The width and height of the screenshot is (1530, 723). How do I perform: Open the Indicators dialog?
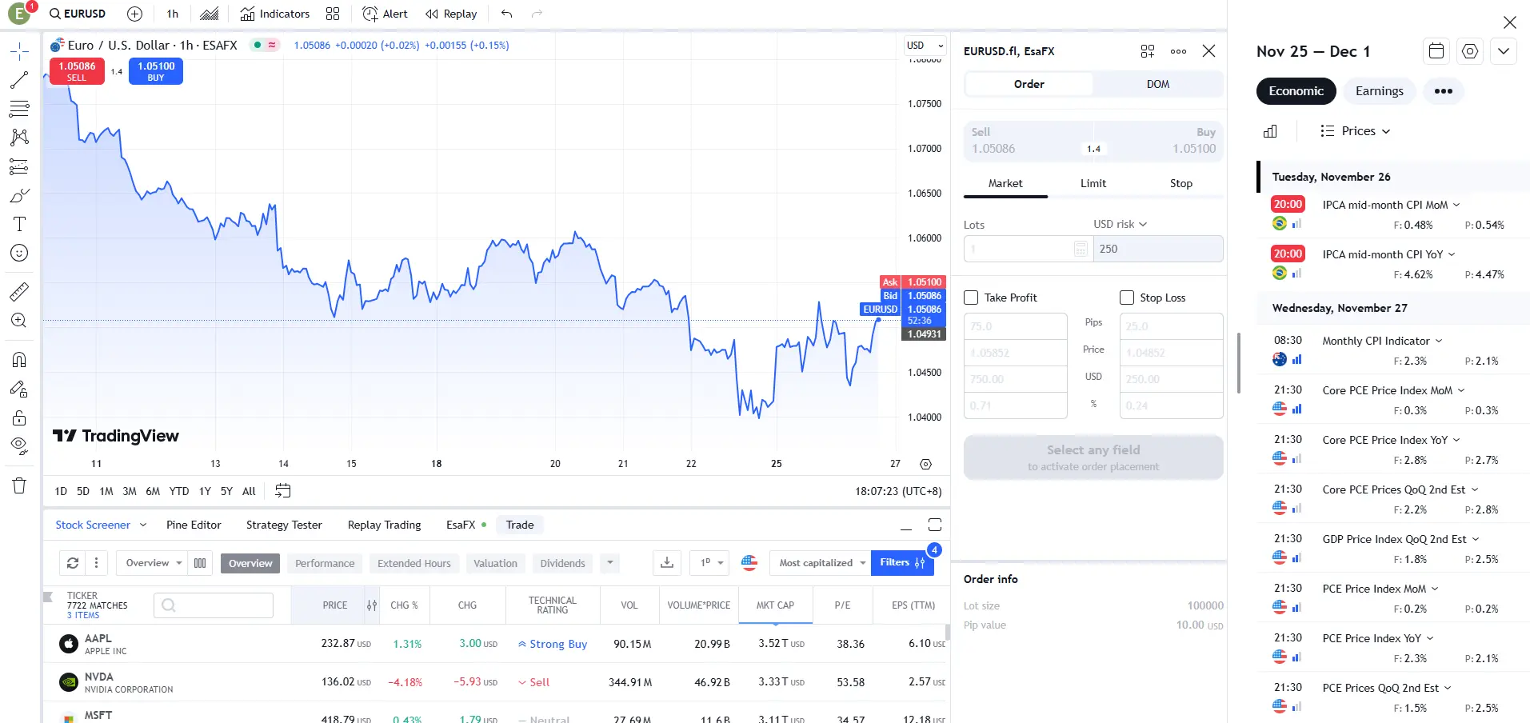(275, 14)
